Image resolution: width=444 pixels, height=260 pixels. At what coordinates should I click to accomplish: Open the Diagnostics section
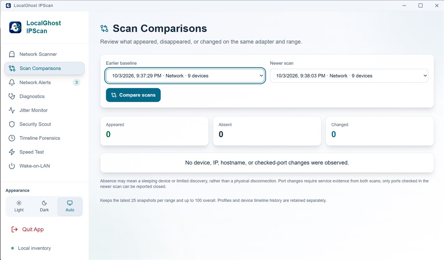(44, 96)
